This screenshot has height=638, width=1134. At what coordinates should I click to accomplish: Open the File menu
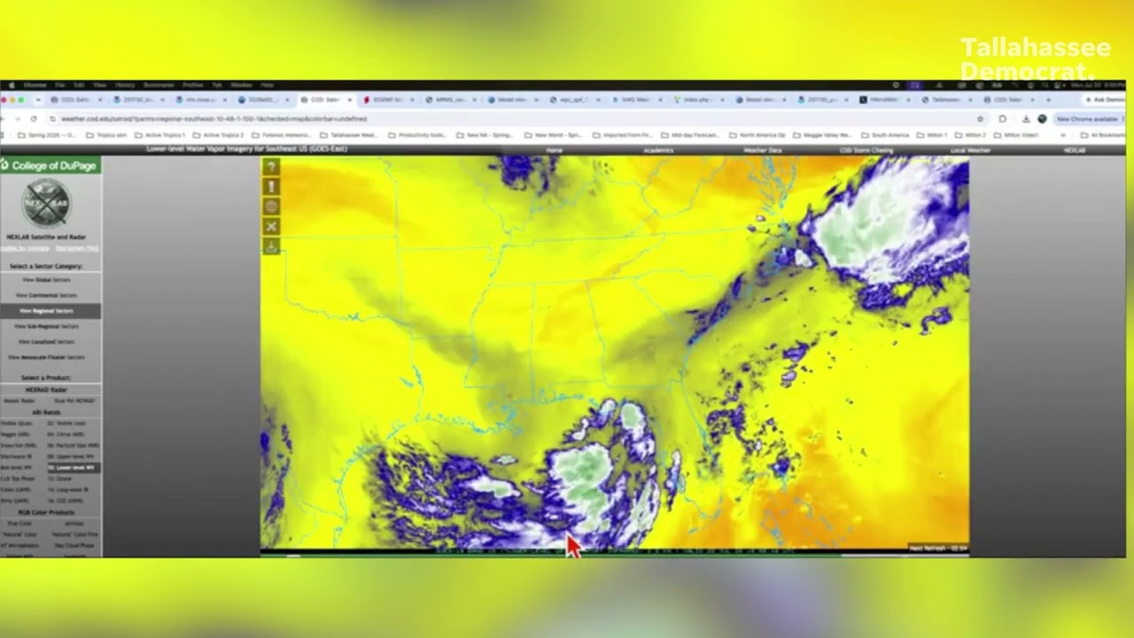(60, 85)
